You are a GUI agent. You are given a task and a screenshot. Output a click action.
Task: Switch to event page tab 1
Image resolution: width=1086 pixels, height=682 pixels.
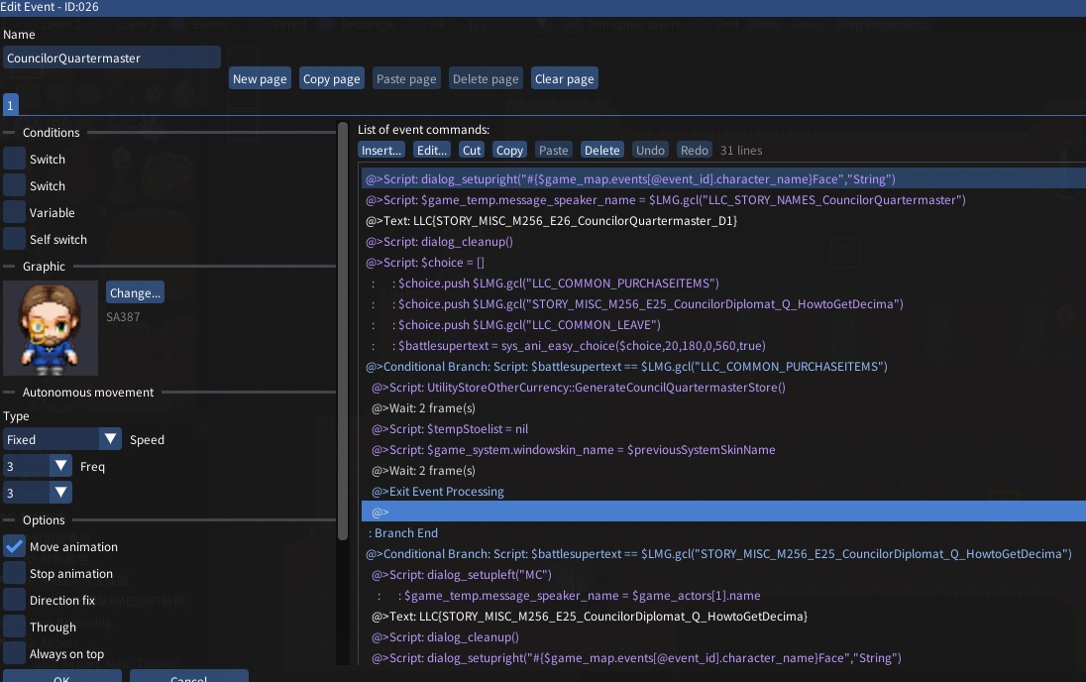click(x=10, y=105)
